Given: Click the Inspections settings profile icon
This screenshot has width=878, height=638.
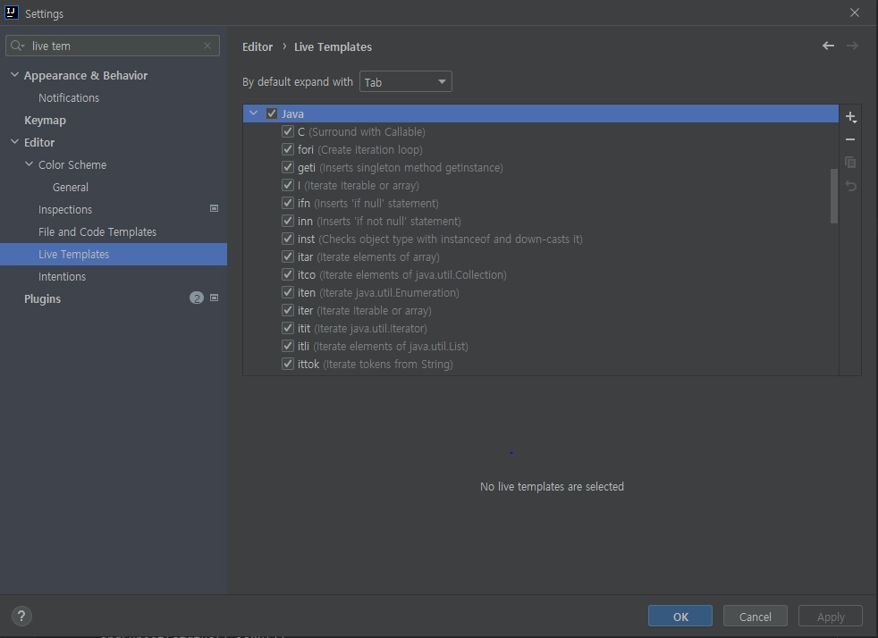Looking at the screenshot, I should click(x=214, y=208).
